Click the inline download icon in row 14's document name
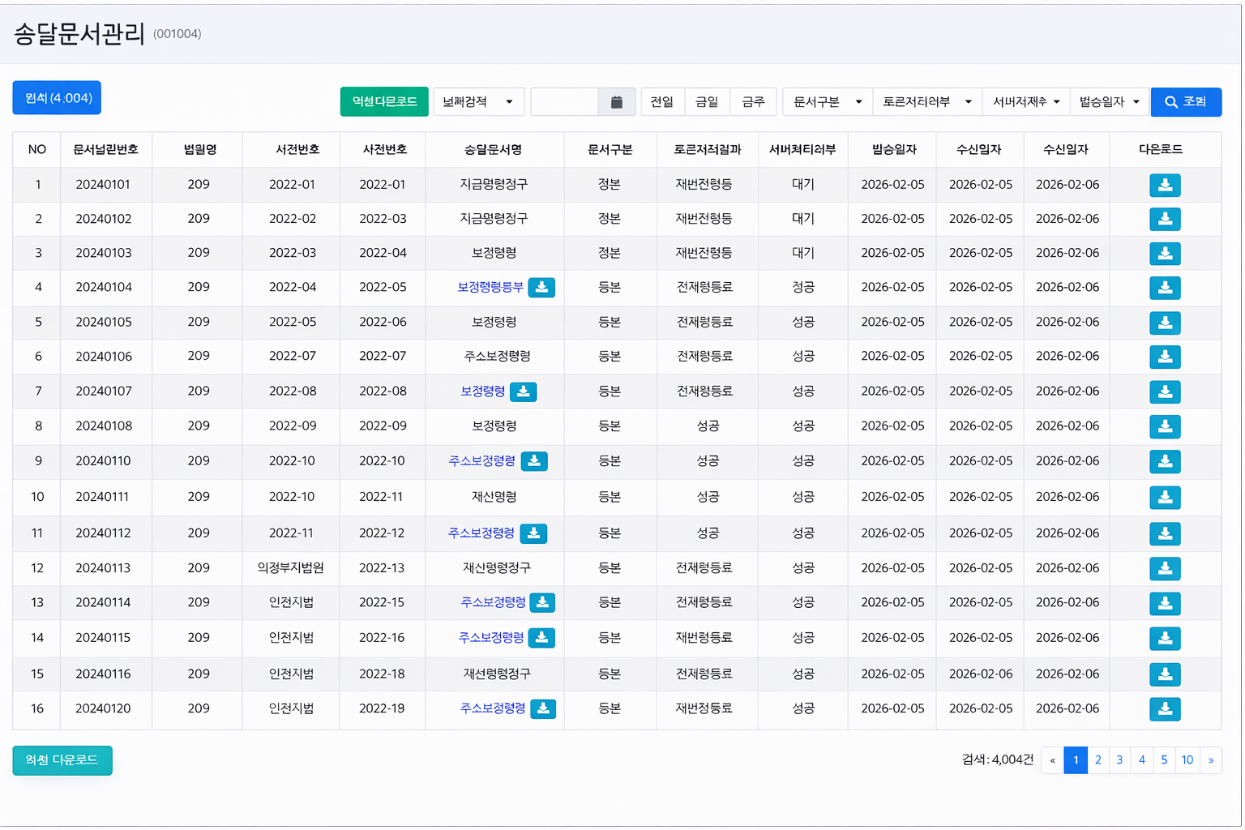 coord(541,638)
